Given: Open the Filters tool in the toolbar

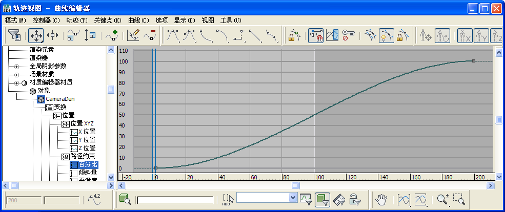Looking at the screenshot, I should pos(14,35).
